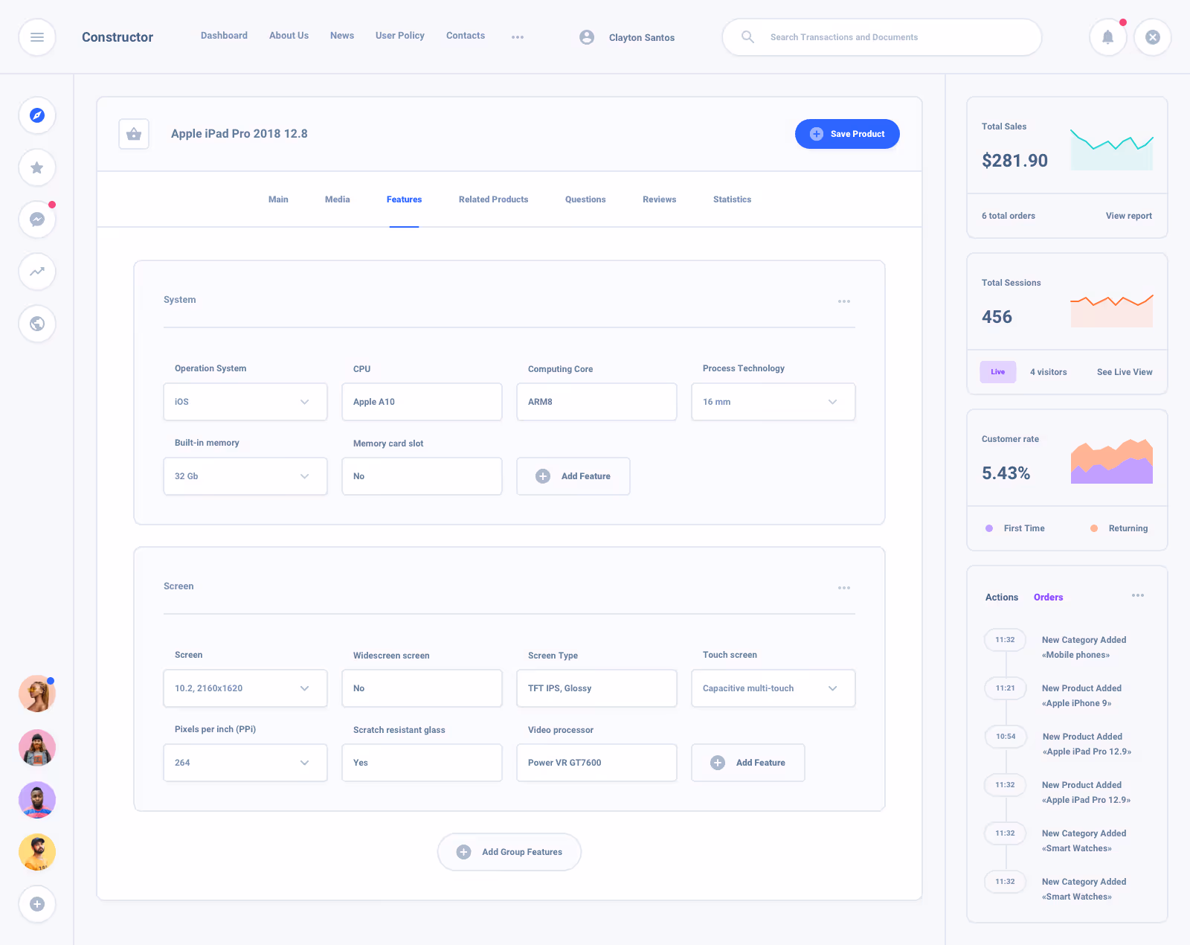Screen dimensions: 1190x945
Task: Focus the Search Transactions and Documents field
Action: coord(882,37)
